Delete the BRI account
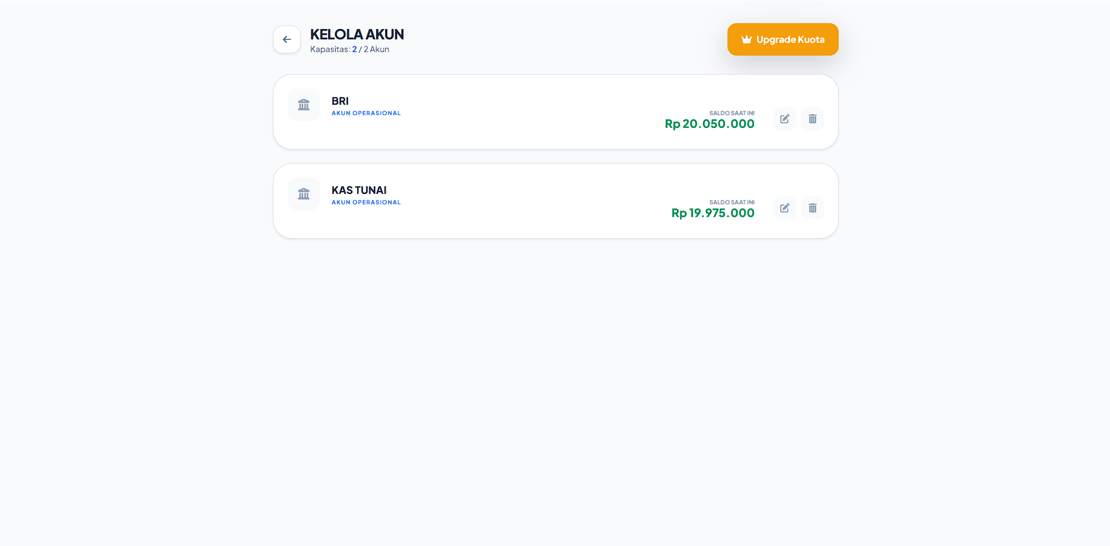The image size is (1110, 546). [812, 119]
